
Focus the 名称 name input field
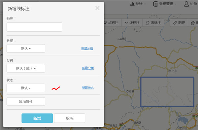coord(34,27)
